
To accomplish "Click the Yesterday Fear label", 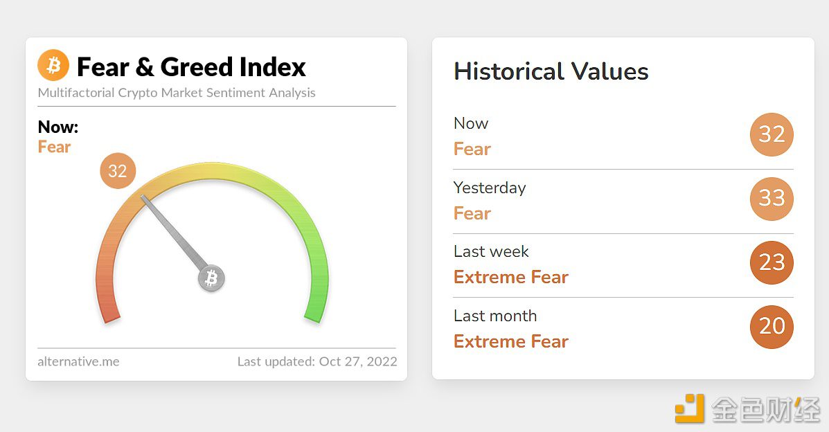I will point(472,213).
